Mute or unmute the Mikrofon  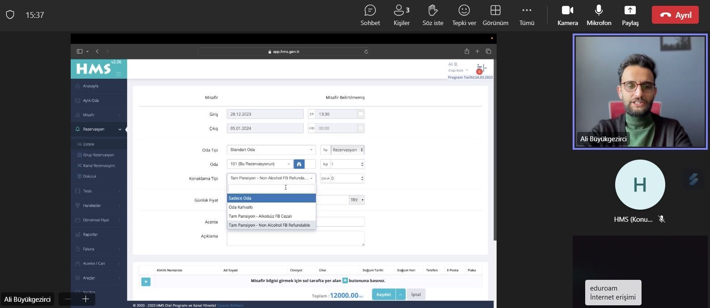[599, 15]
